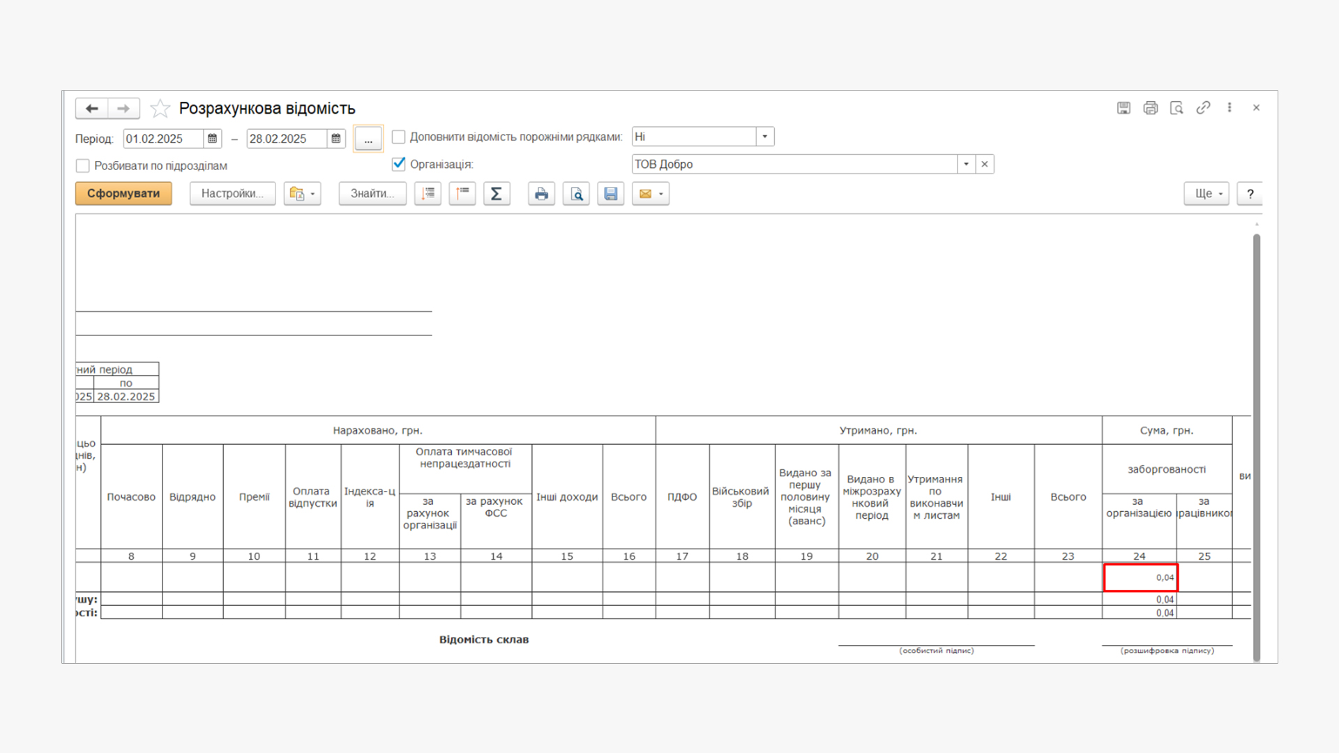Uncheck the Організація checkbox
This screenshot has width=1339, height=753.
tap(399, 165)
